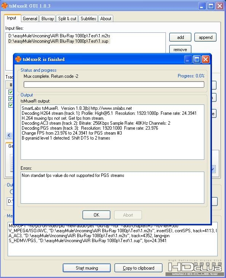Image resolution: width=226 pixels, height=278 pixels.
Task: Select the 1.sup file in input list
Action: pyautogui.click(x=58, y=41)
